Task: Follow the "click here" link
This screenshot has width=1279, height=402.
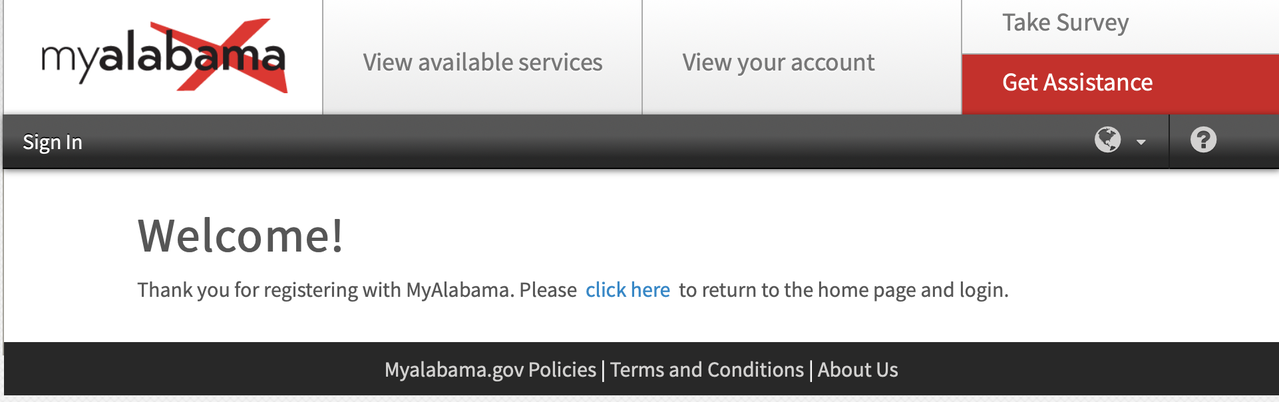Action: pos(628,290)
